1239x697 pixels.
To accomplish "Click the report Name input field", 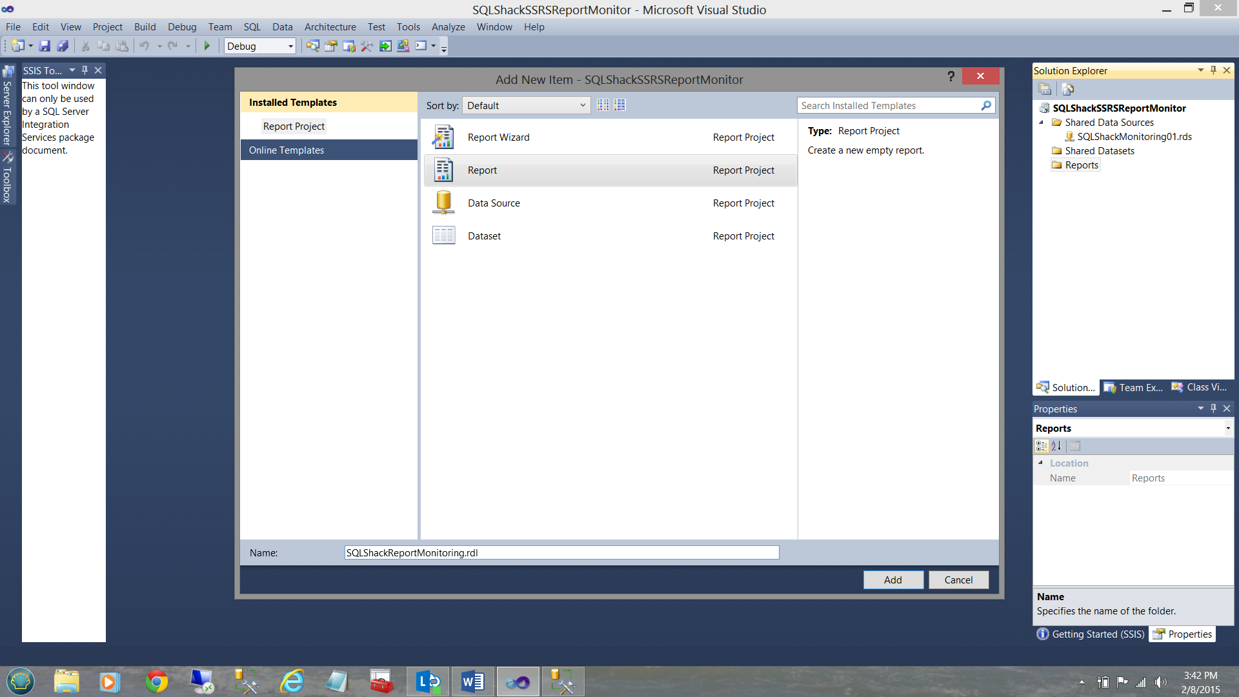I will 561,553.
